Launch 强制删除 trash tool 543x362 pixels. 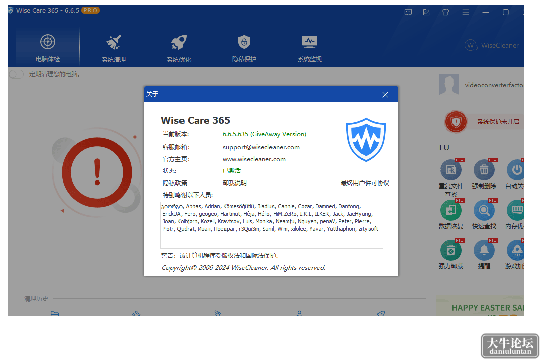point(484,170)
